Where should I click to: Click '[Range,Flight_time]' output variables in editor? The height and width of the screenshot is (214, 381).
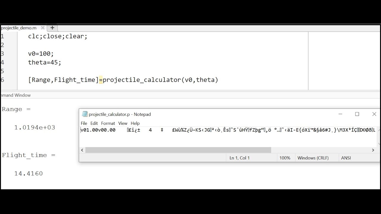(x=63, y=80)
